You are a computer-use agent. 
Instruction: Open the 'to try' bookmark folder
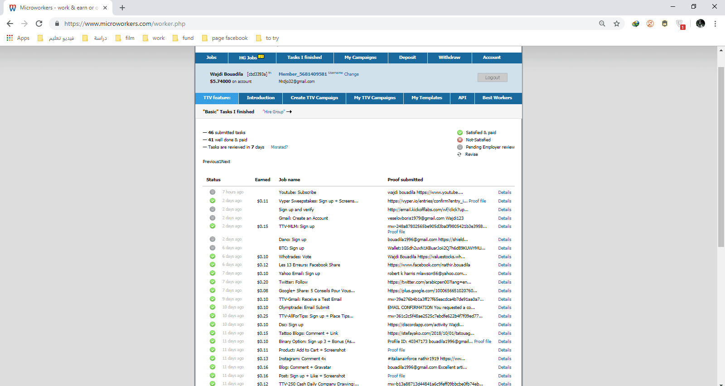pos(267,38)
